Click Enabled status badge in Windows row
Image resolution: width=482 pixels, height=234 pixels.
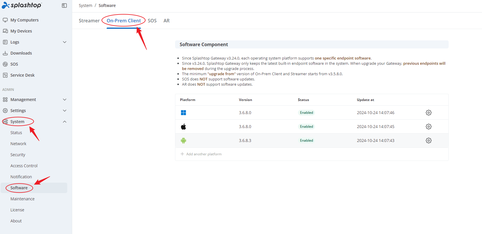(x=306, y=113)
